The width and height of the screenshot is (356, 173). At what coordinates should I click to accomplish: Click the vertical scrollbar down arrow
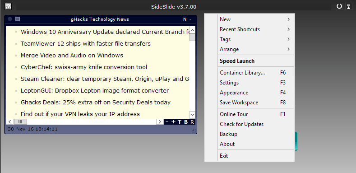pyautogui.click(x=192, y=115)
